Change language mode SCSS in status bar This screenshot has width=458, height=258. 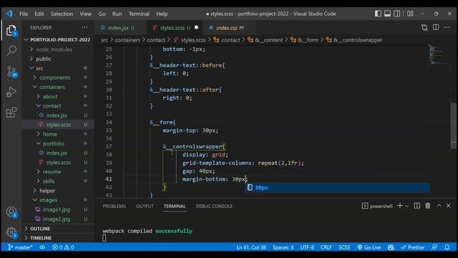point(344,247)
